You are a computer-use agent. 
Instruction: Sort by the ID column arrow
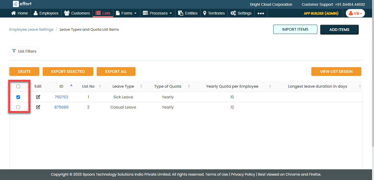point(71,85)
